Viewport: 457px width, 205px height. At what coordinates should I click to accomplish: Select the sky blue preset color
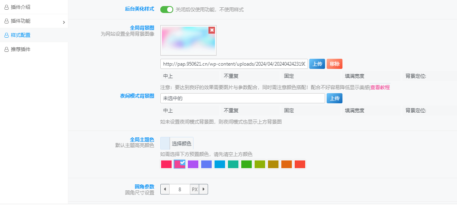(x=220, y=164)
